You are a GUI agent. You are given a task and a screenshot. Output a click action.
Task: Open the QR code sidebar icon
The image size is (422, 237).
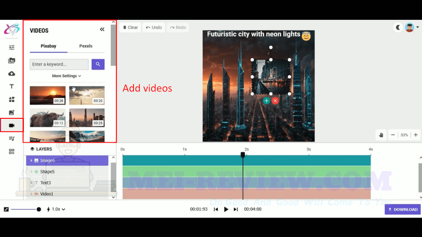pyautogui.click(x=12, y=152)
